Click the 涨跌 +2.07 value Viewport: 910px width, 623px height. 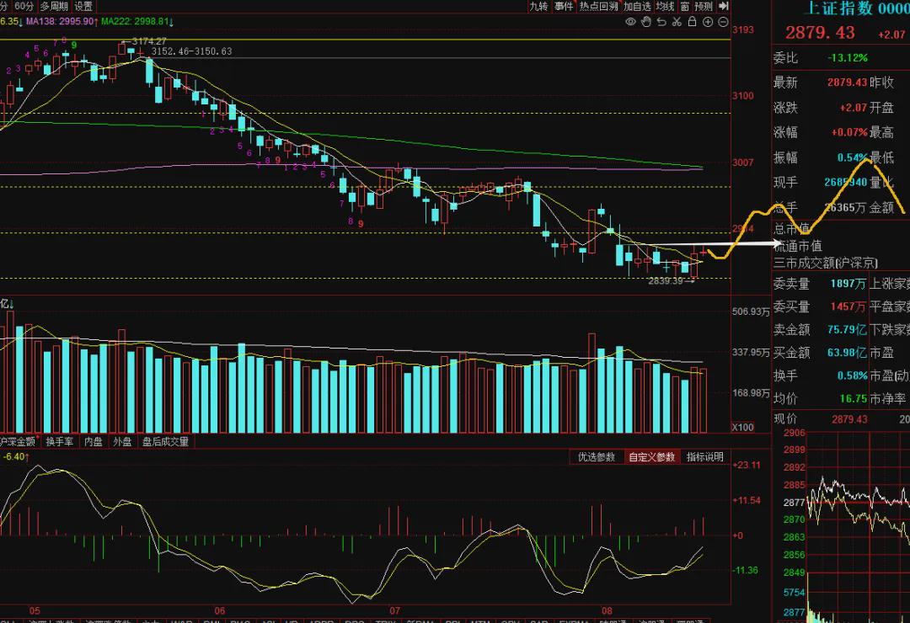(853, 107)
